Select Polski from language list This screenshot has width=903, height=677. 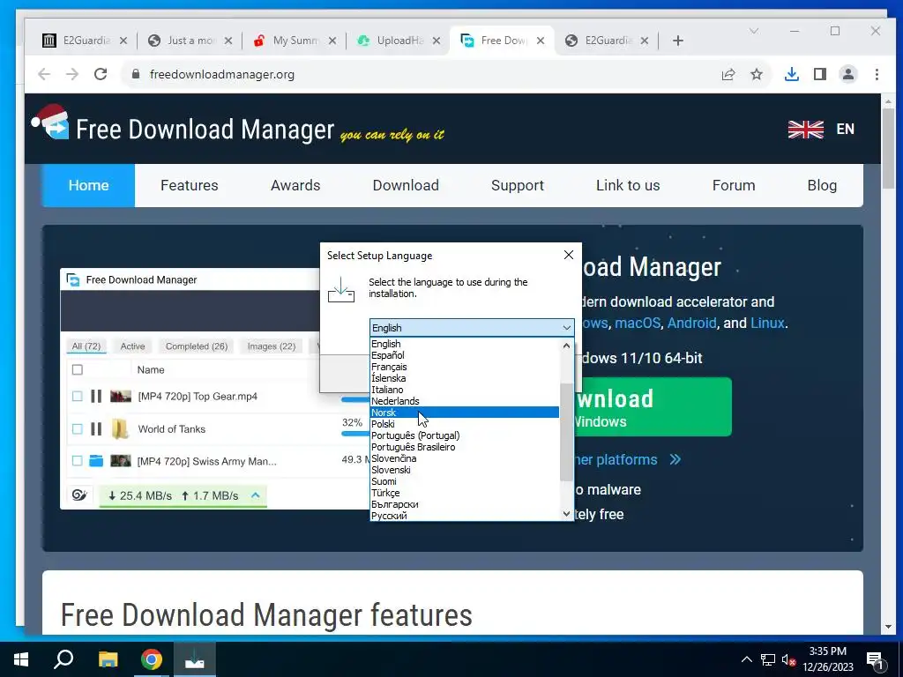(464, 424)
